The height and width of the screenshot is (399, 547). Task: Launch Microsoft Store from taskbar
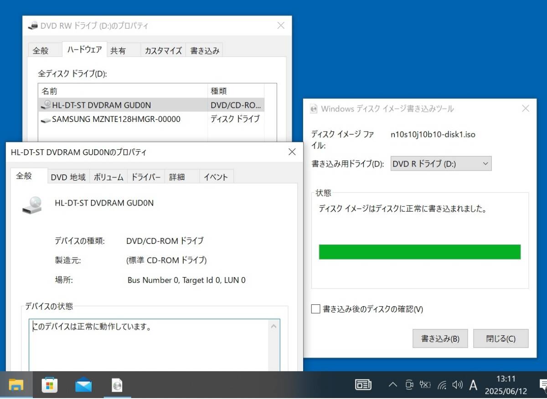(x=50, y=385)
